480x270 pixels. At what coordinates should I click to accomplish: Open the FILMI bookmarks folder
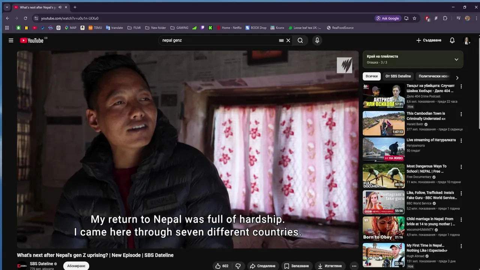click(x=134, y=28)
